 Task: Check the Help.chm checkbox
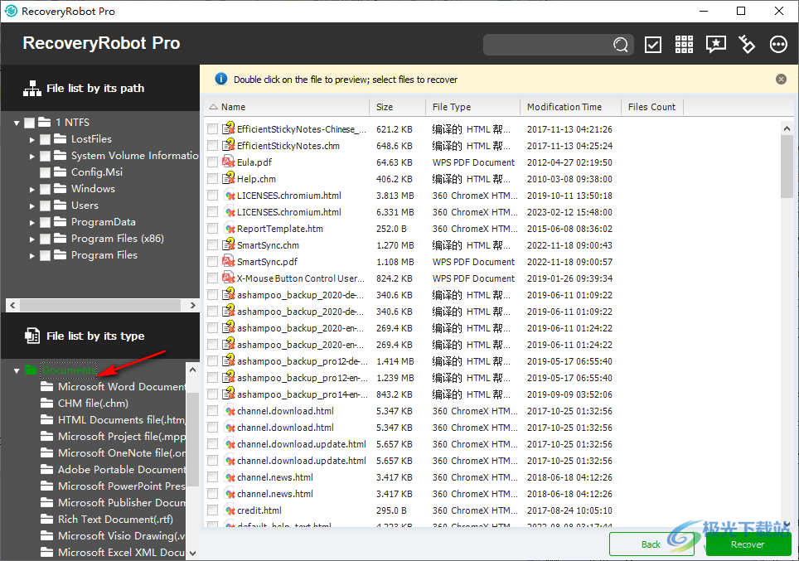pyautogui.click(x=212, y=179)
